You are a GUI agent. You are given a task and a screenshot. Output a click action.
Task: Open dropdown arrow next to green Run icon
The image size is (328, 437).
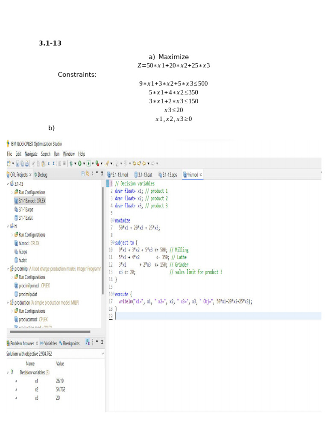84,163
